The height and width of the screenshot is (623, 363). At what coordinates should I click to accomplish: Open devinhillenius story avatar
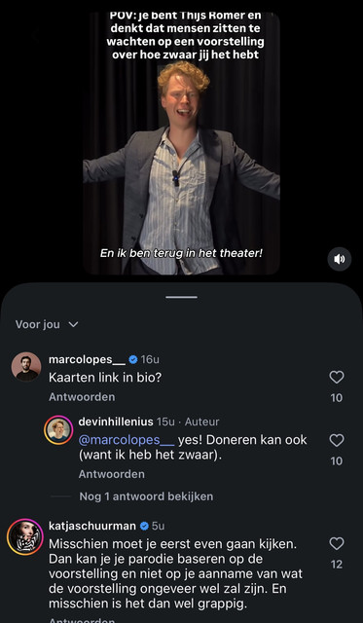(x=58, y=430)
